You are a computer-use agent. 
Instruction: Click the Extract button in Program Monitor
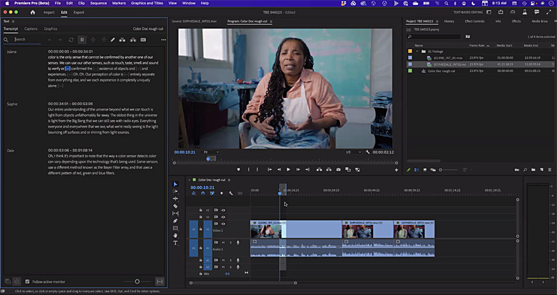(x=329, y=170)
